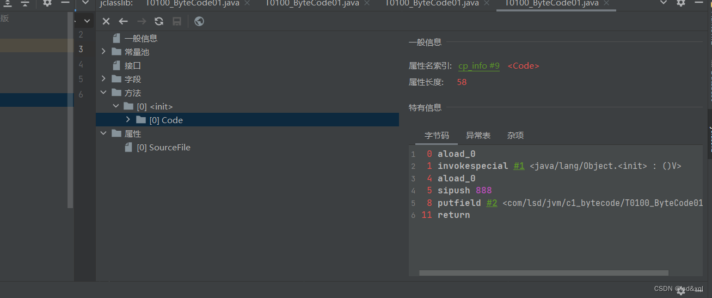
Task: Click the folder icon next to [0] <init>
Action: point(128,106)
